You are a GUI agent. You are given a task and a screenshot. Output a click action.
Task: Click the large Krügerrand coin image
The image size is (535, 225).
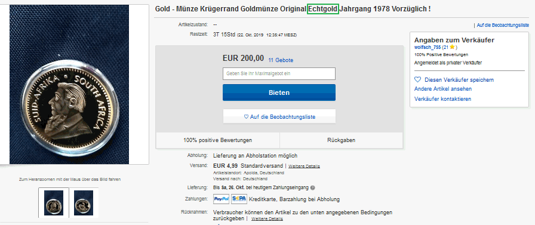[69, 84]
